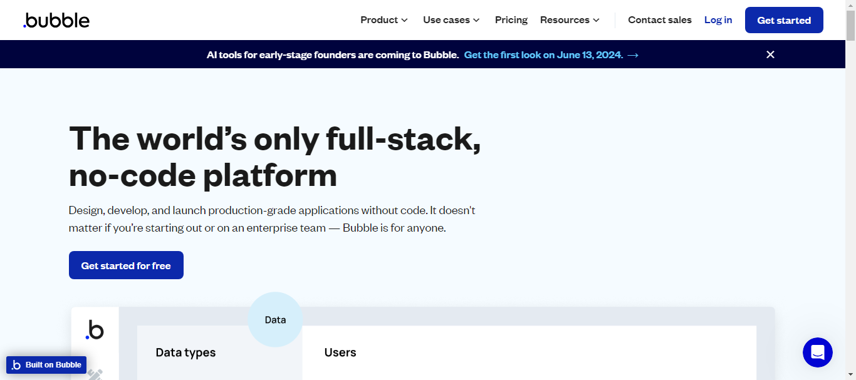856x380 pixels.
Task: Click the arrow after June 13 link
Action: pyautogui.click(x=633, y=55)
